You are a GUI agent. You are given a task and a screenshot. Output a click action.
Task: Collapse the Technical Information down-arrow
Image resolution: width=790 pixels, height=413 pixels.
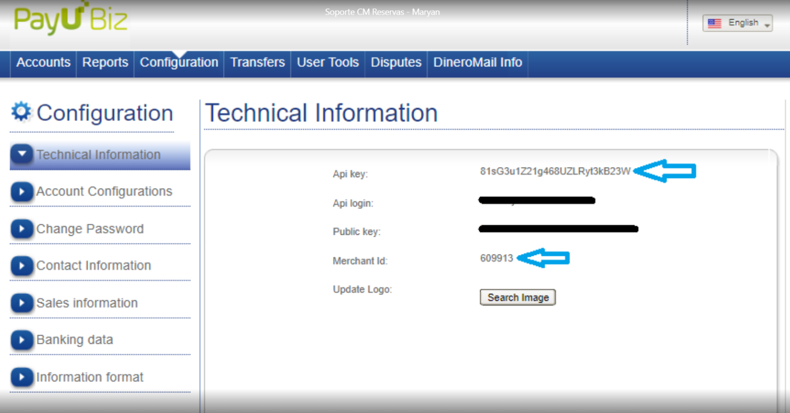point(22,154)
